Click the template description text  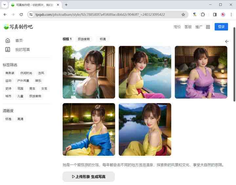point(143,165)
